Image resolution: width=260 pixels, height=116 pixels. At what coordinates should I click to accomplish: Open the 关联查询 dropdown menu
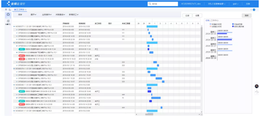click(60, 14)
